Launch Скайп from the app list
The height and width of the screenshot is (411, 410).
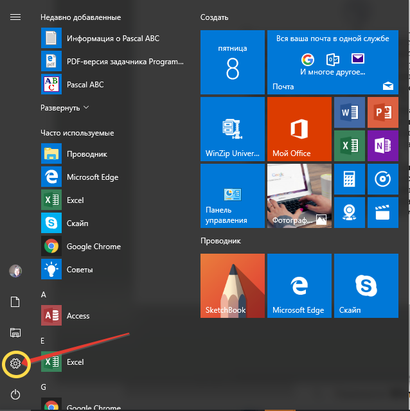[113, 223]
